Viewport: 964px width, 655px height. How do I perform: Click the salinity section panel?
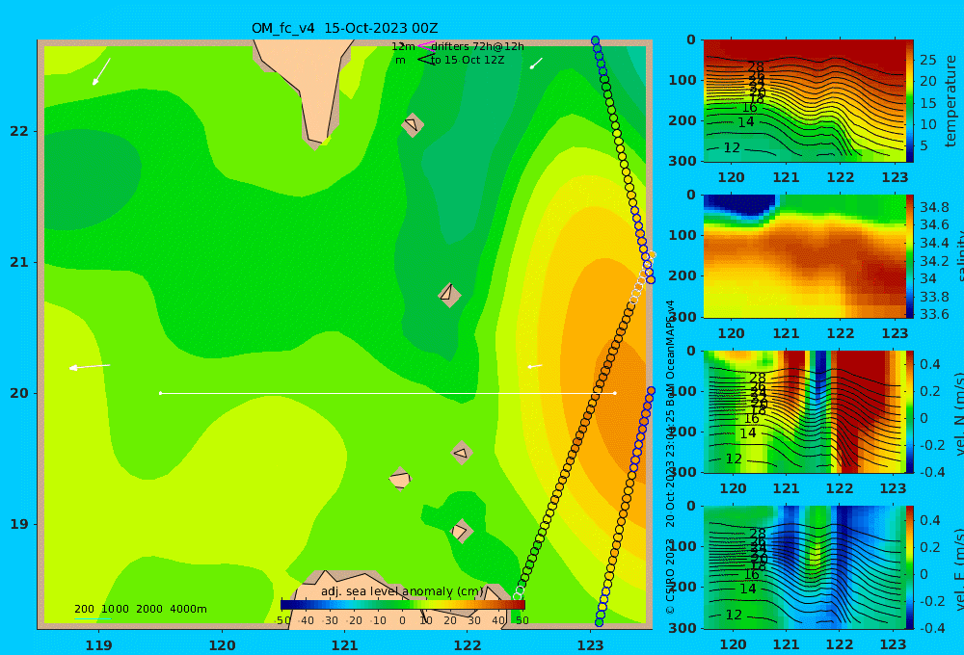[804, 256]
